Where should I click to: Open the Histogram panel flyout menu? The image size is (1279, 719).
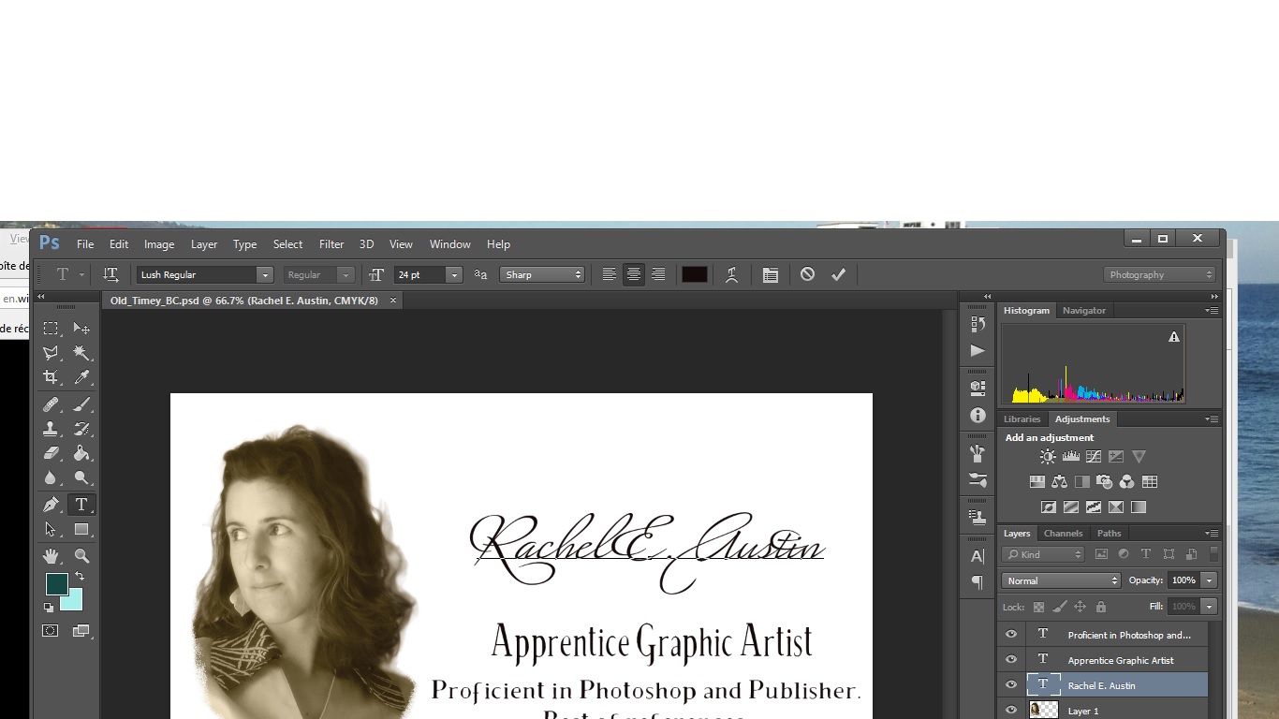pos(1213,311)
